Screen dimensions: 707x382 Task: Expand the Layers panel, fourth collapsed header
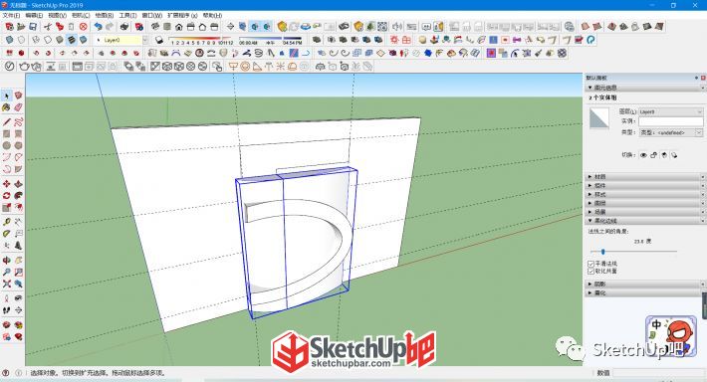pyautogui.click(x=645, y=203)
